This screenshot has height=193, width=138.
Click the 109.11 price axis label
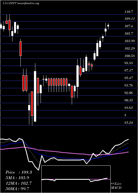[x=129, y=19]
